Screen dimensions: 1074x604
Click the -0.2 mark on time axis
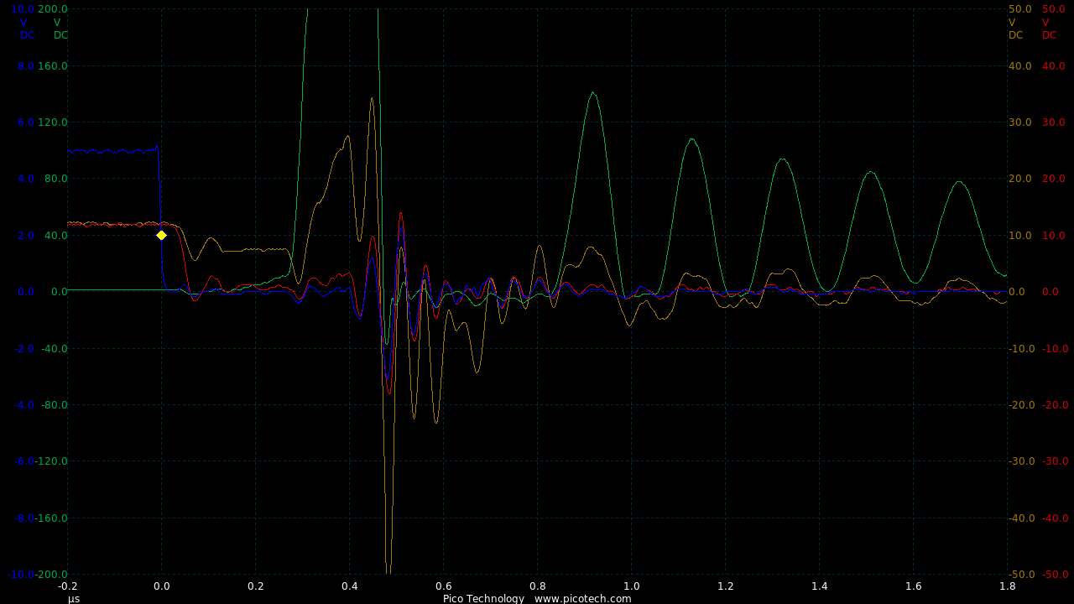[x=67, y=587]
